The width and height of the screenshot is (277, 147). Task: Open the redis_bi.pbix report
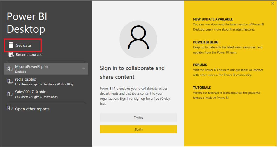coord(46,82)
